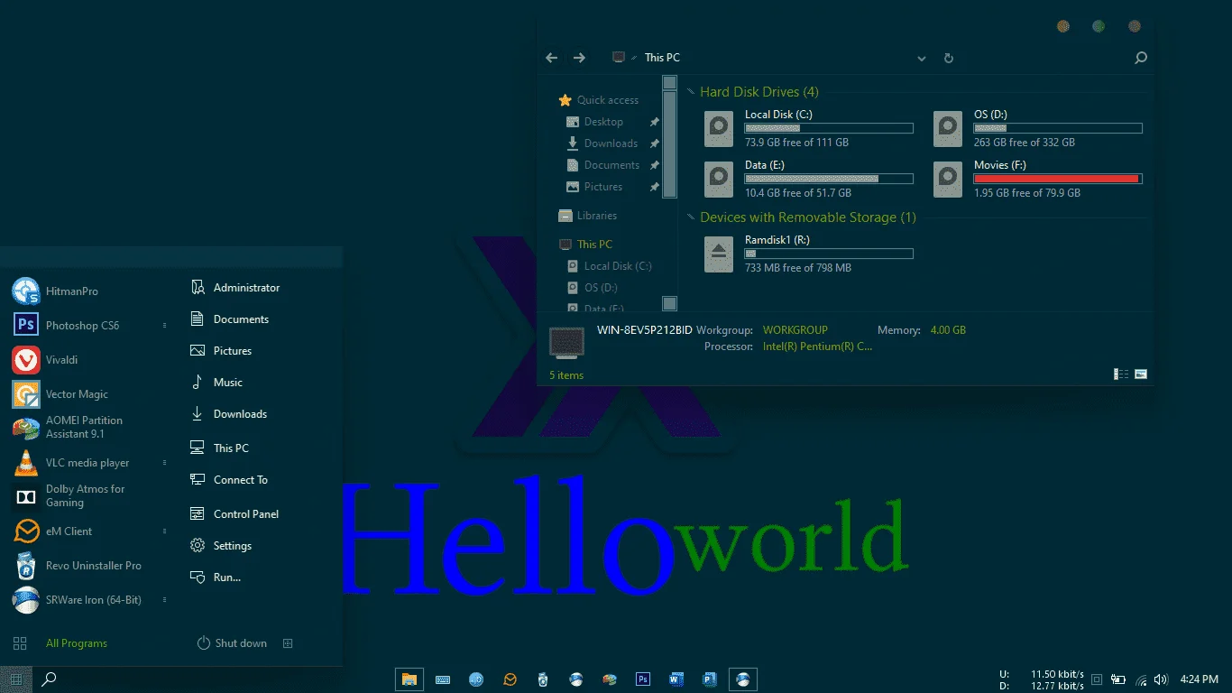
Task: Open Administrator folder from start menu
Action: point(234,288)
